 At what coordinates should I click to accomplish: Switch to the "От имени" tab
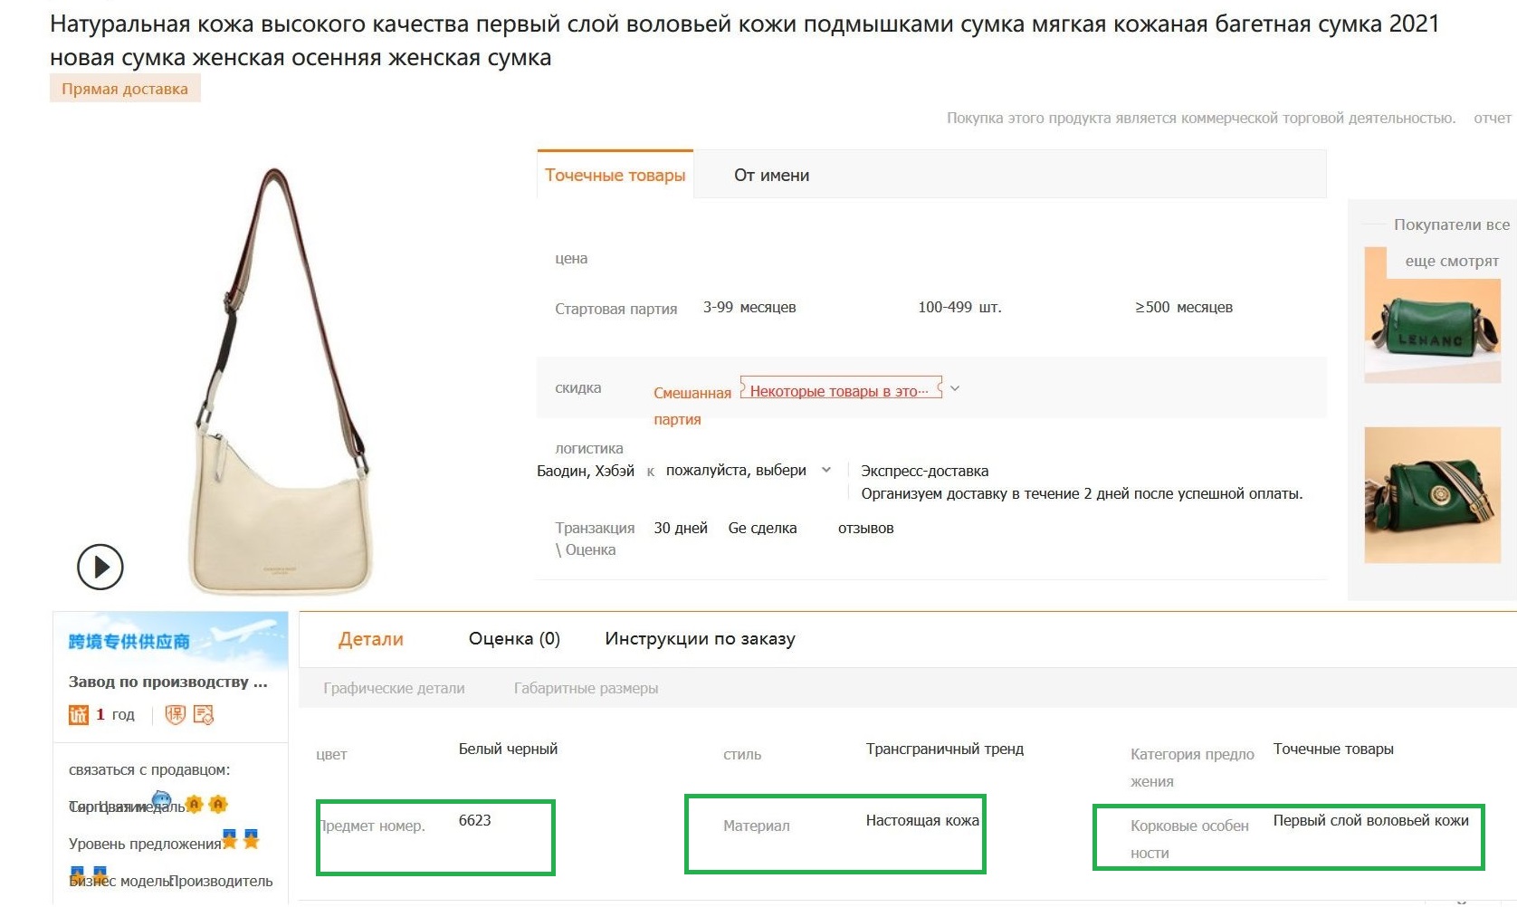pos(771,176)
